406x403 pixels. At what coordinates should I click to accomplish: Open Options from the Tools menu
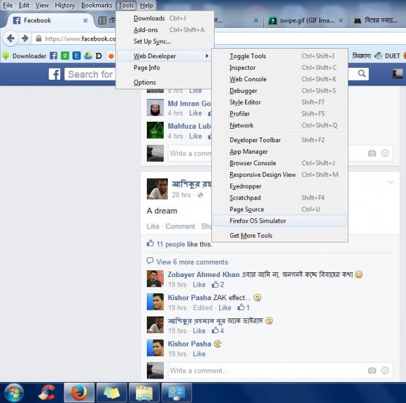coord(164,83)
